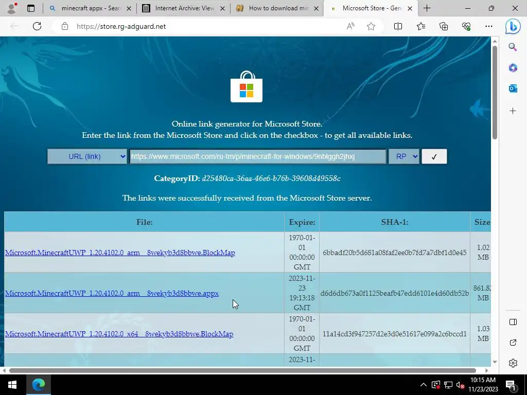Close the minecraft appx search tab

tap(129, 9)
